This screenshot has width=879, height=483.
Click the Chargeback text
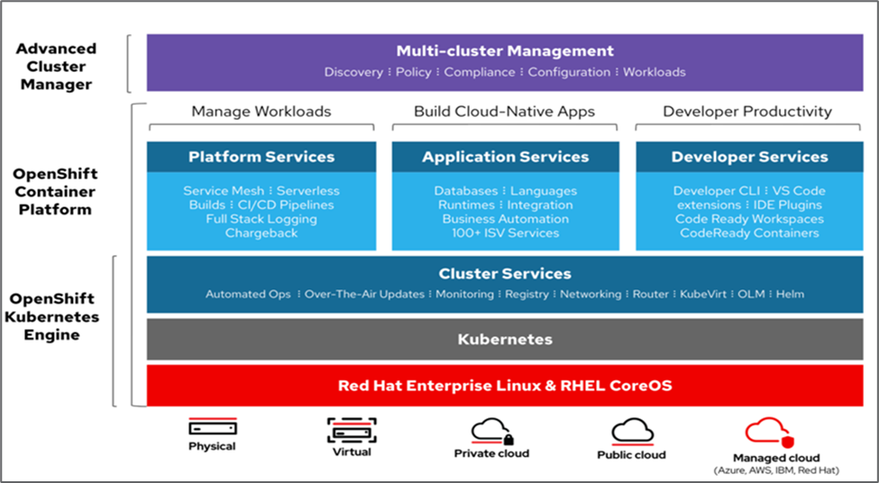[261, 233]
